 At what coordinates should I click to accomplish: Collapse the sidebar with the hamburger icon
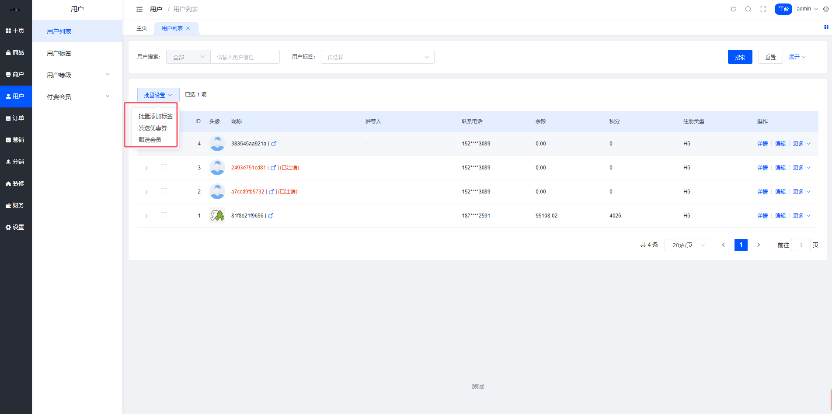[139, 9]
